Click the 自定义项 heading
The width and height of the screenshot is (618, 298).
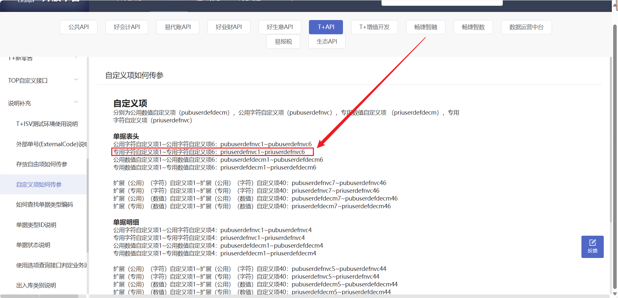(x=130, y=103)
